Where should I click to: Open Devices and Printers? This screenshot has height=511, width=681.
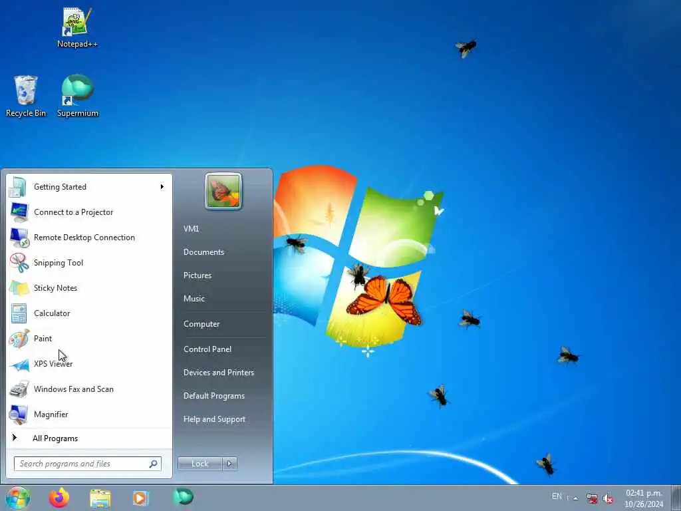tap(218, 373)
